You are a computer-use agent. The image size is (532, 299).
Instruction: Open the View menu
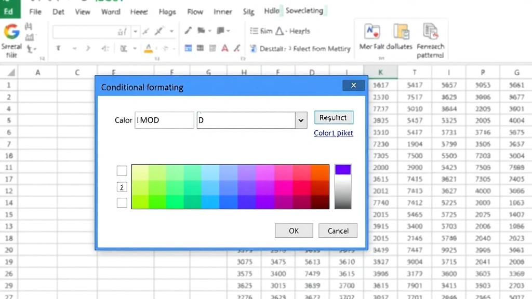tap(82, 11)
